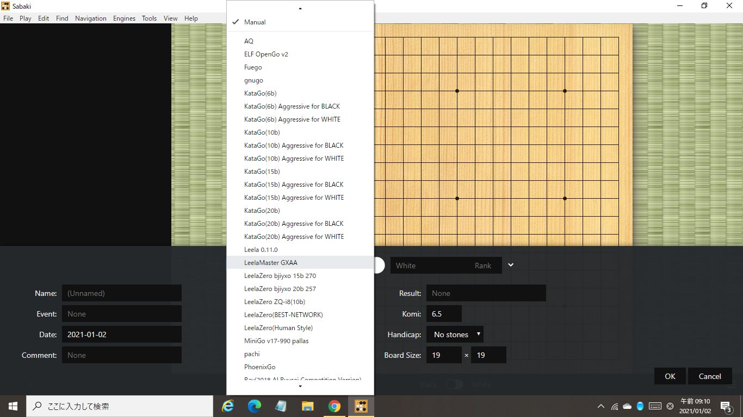
Task: Choose plain KataGo(6b) engine
Action: tap(300, 93)
